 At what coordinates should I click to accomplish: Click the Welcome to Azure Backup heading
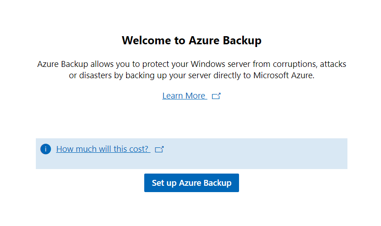[x=191, y=41]
